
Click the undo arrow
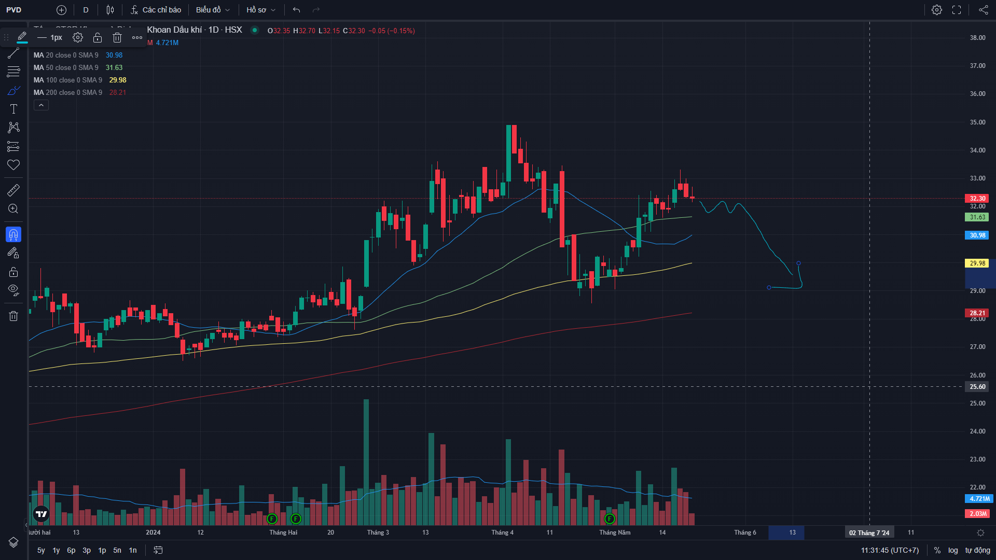point(296,10)
